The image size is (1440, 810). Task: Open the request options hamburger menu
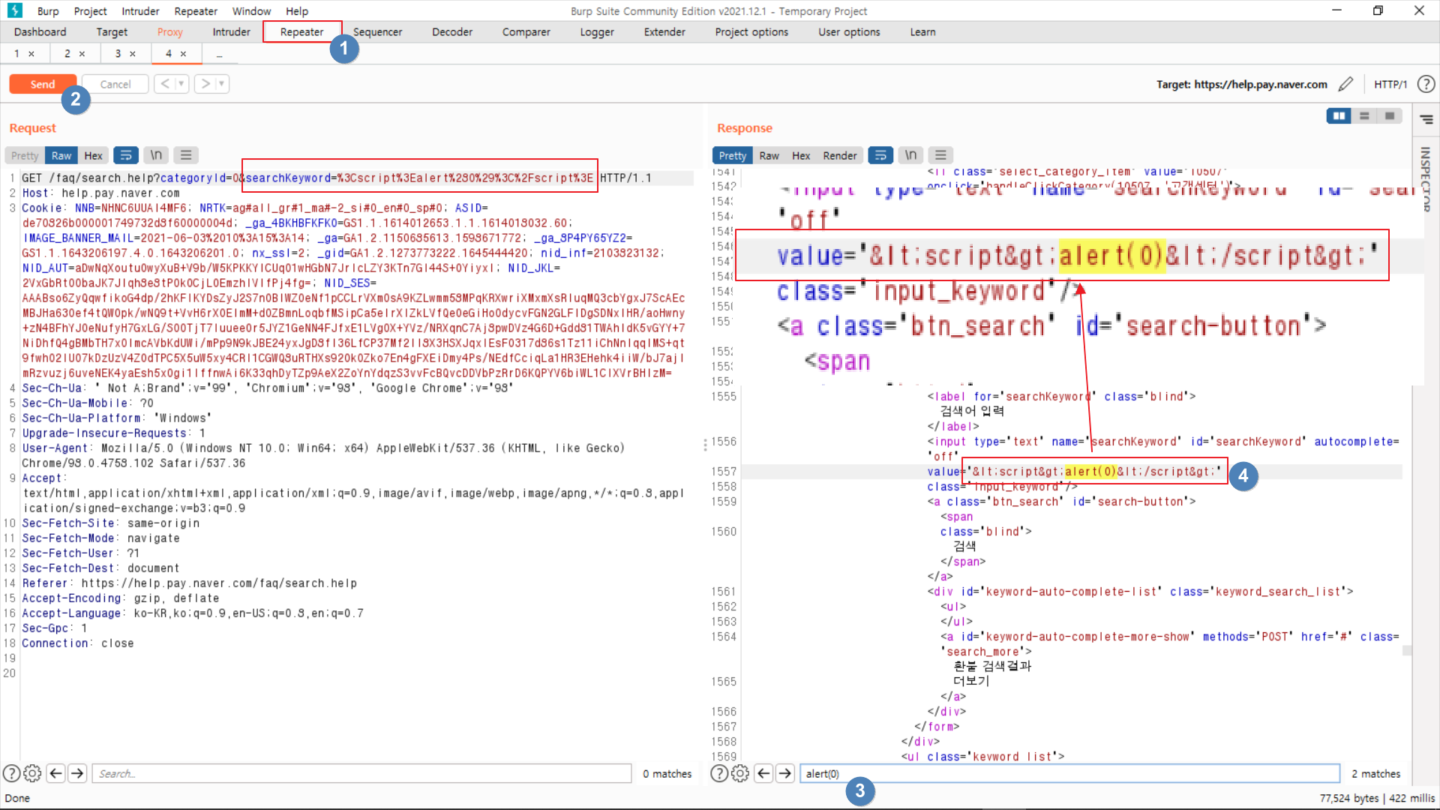coord(186,155)
